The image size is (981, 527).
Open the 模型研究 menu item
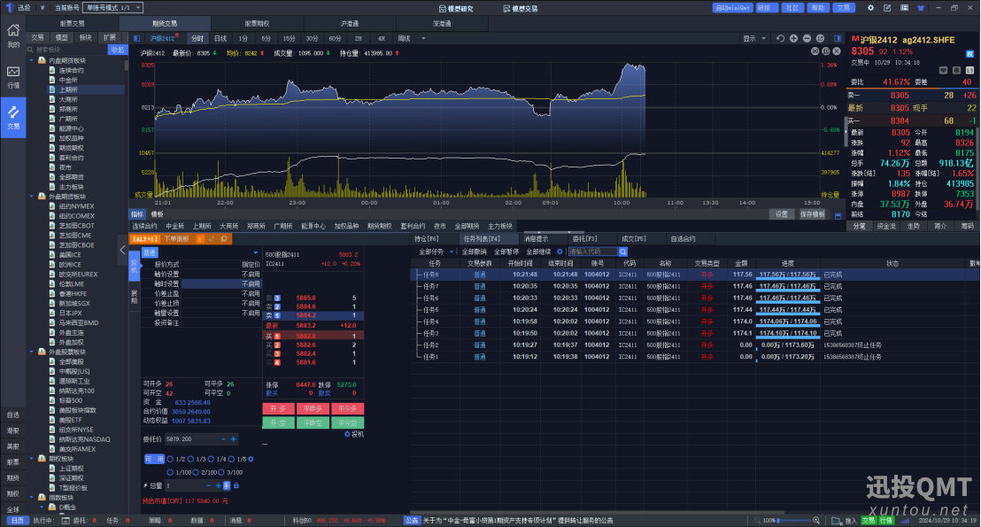click(456, 8)
